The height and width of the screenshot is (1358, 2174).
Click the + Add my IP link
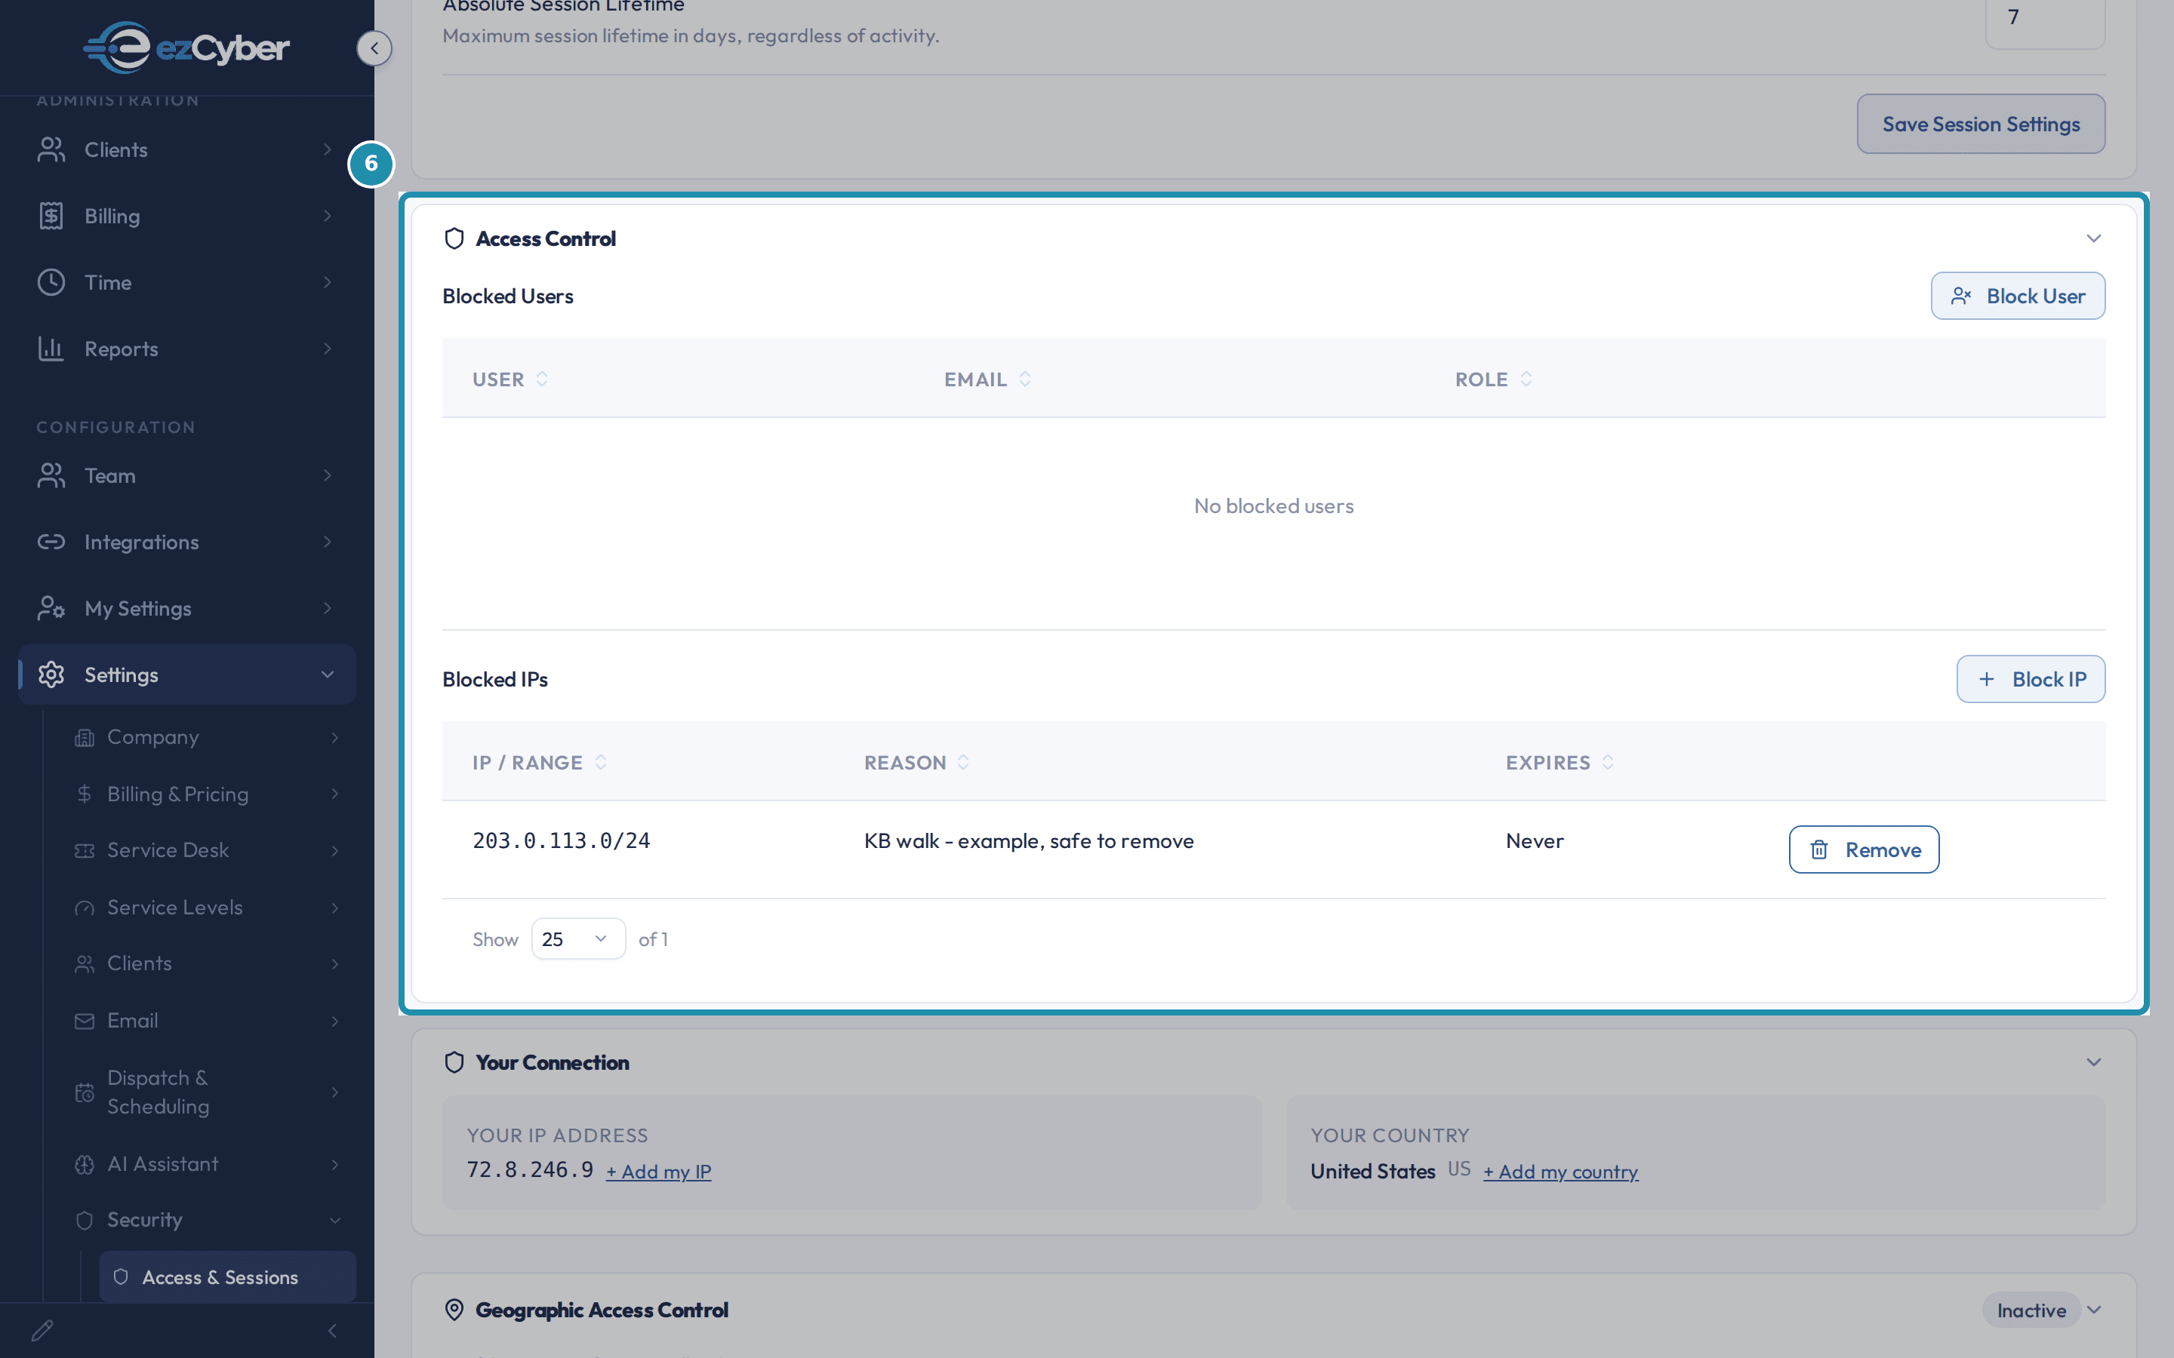658,1171
